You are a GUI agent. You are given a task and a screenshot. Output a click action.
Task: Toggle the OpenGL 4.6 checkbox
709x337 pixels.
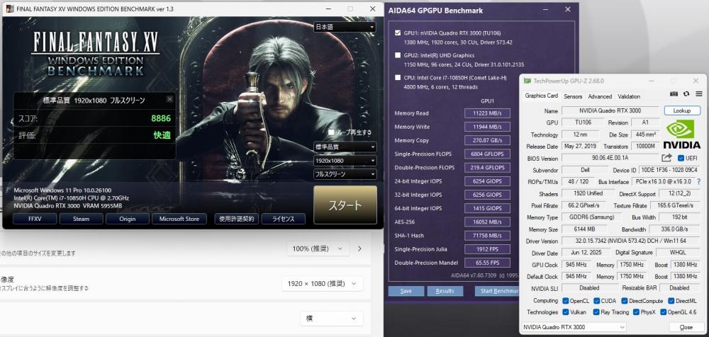coord(664,312)
